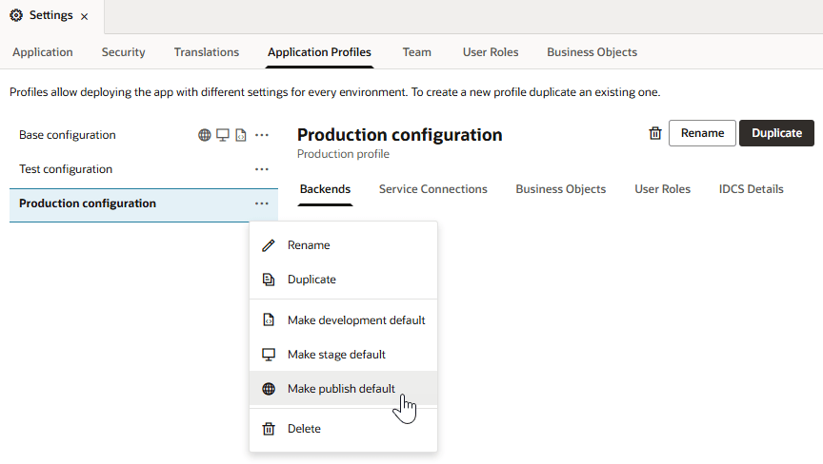Switch to the Security tab
The height and width of the screenshot is (464, 823).
click(123, 52)
